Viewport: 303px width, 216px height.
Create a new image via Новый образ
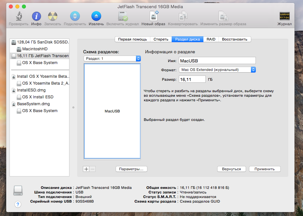coord(154,16)
